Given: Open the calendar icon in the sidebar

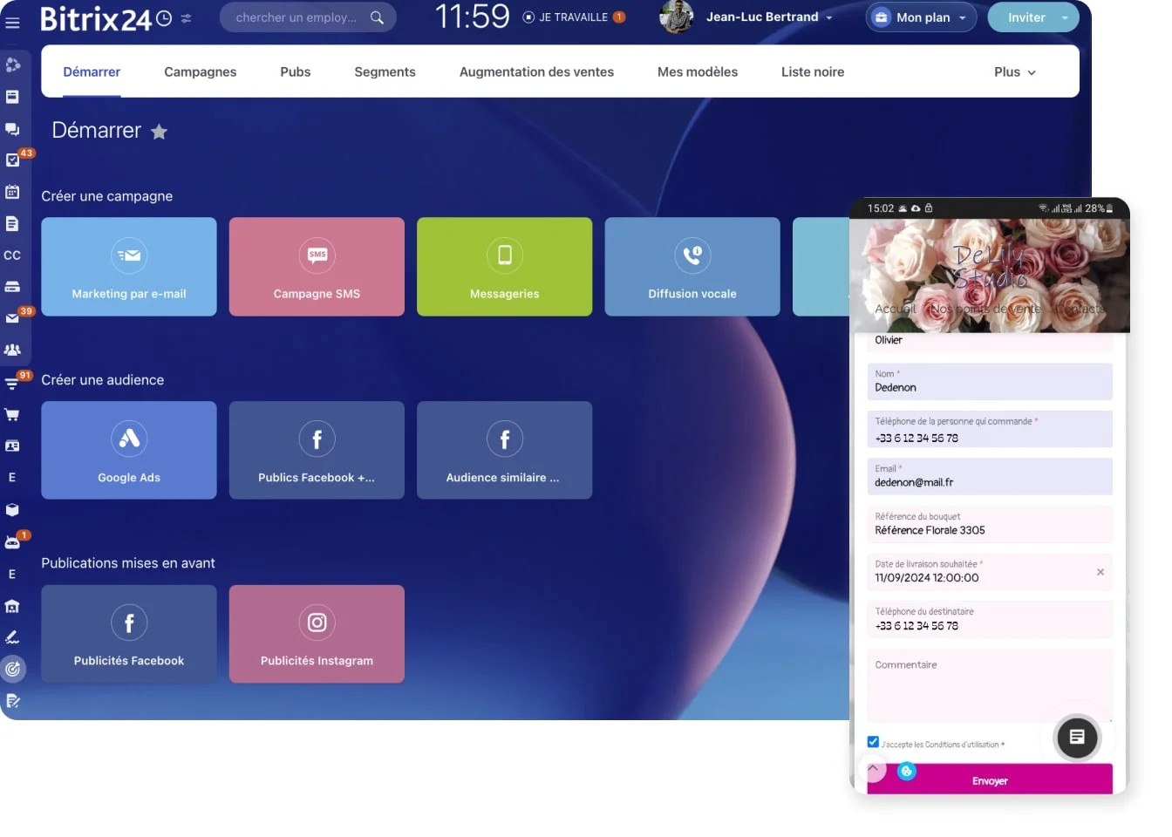Looking at the screenshot, I should tap(11, 191).
